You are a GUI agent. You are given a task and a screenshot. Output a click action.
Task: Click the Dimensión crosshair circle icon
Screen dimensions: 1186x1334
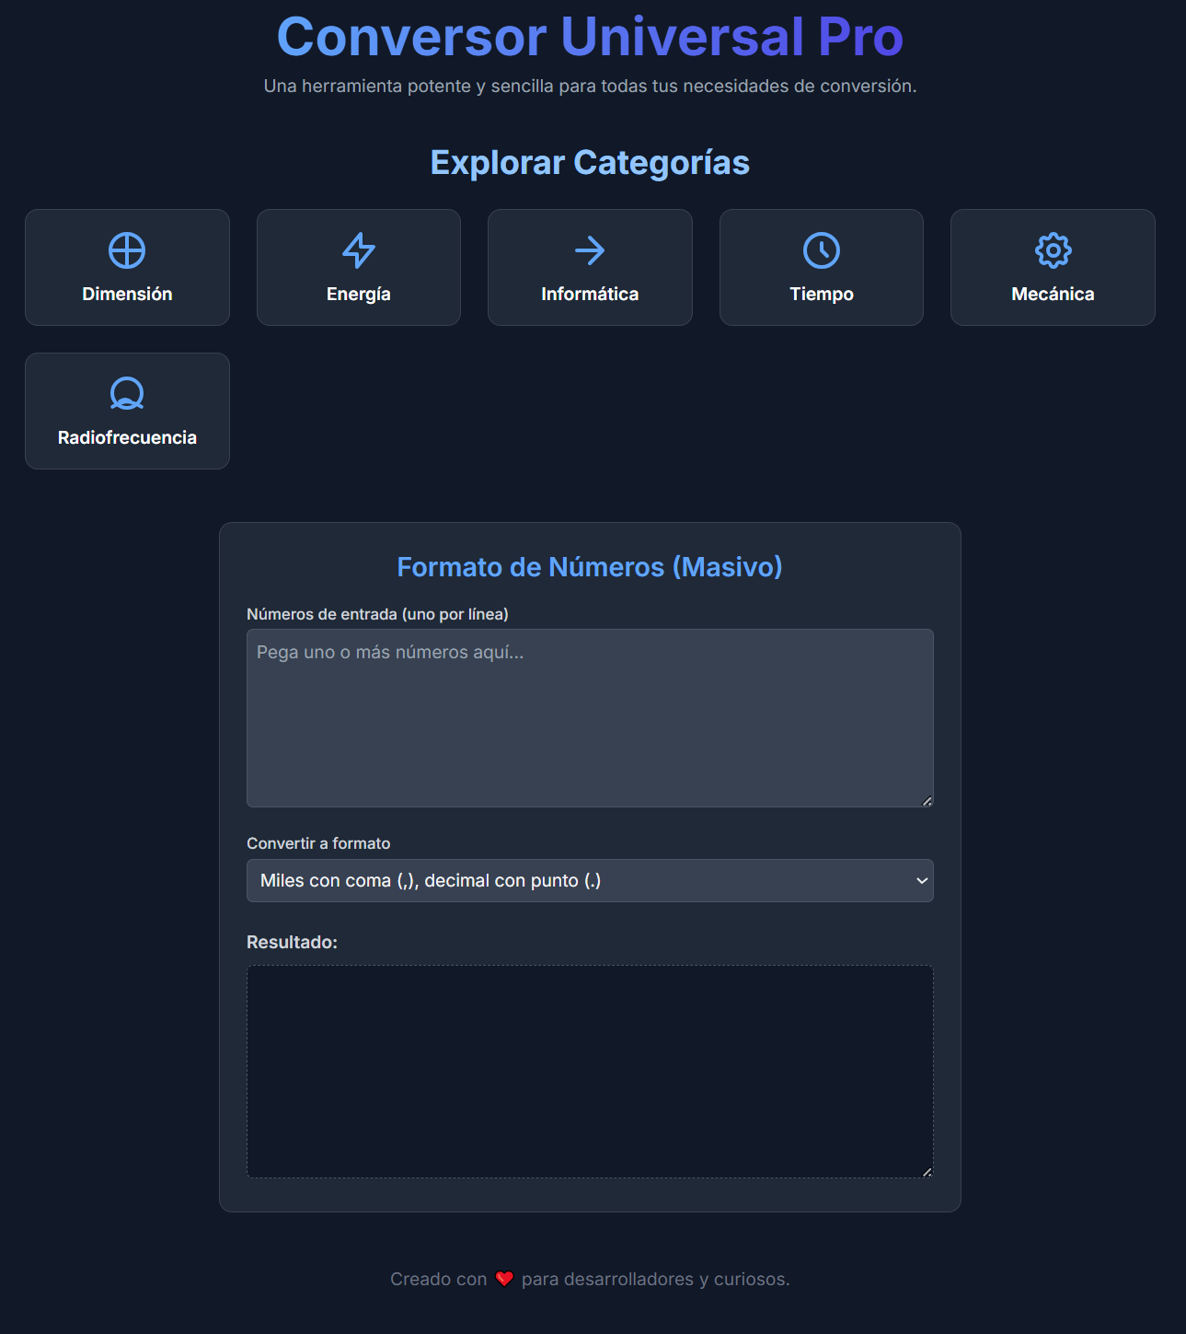coord(127,250)
